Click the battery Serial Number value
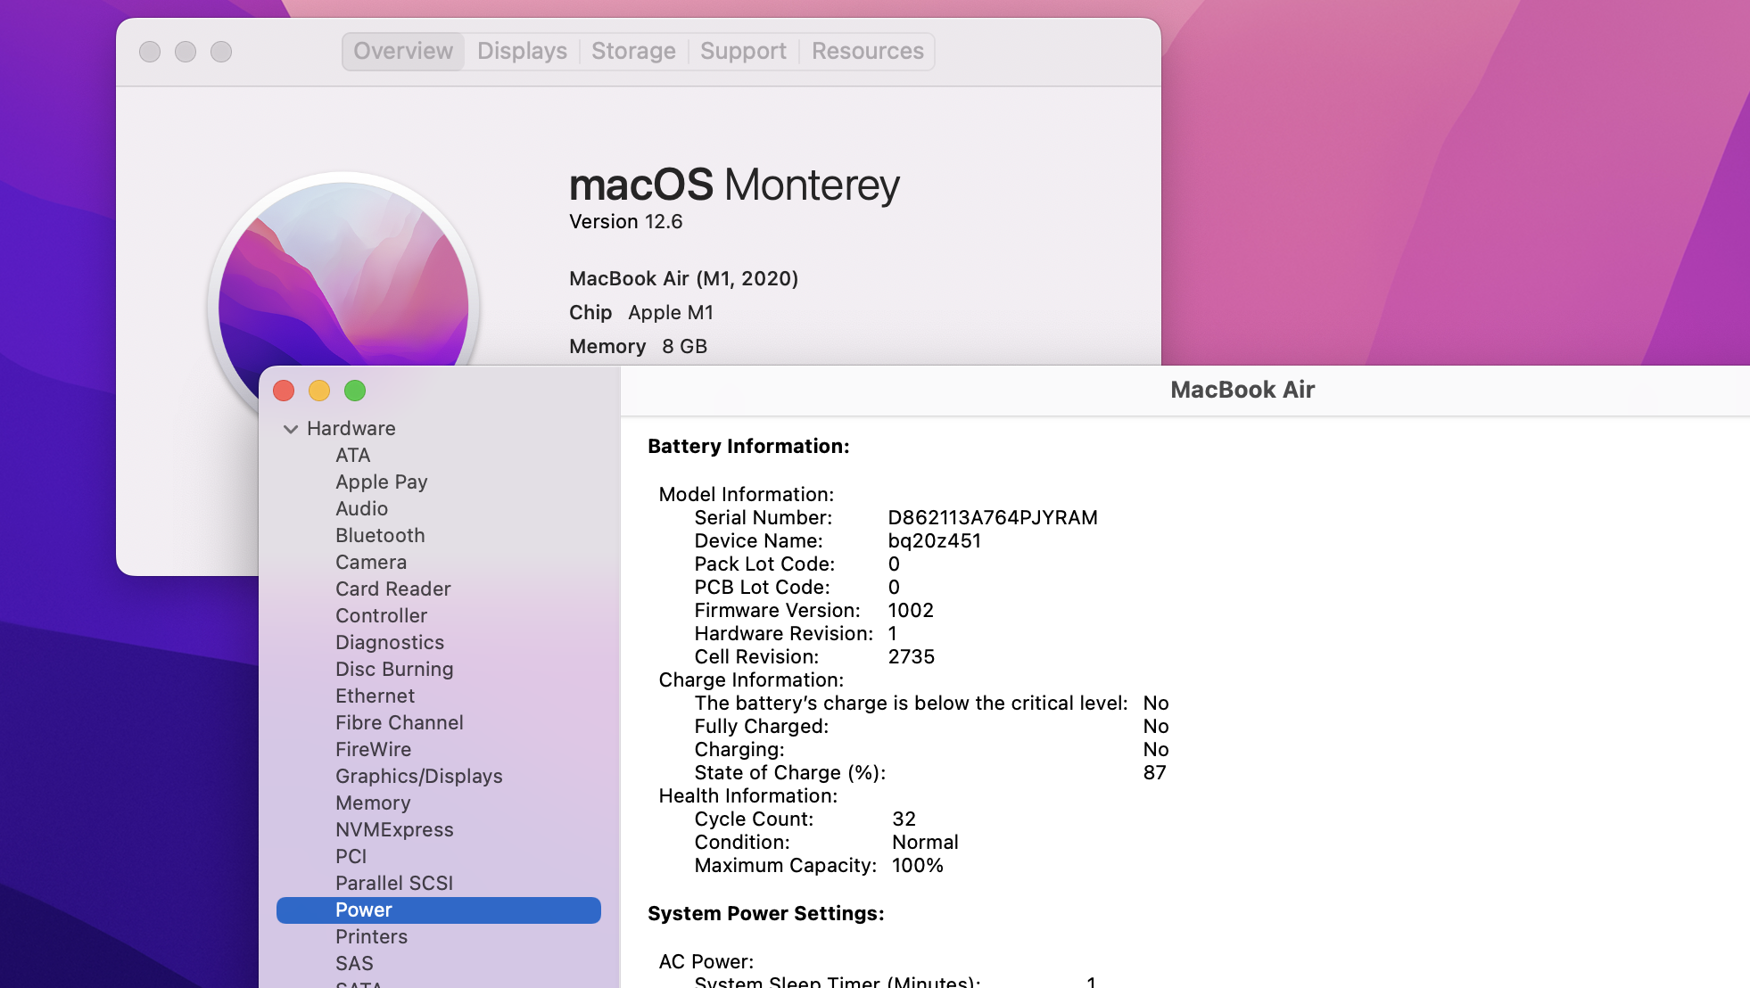 [x=992, y=517]
